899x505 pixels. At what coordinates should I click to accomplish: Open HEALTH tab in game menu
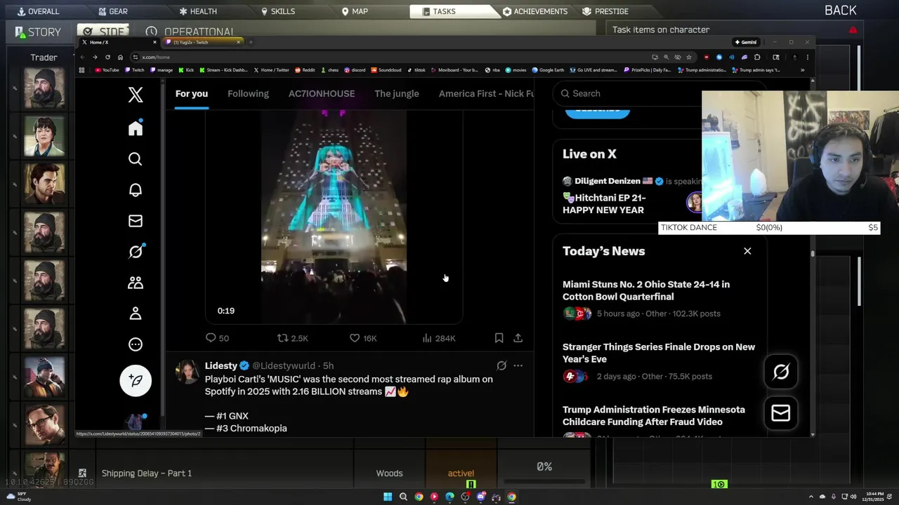pos(198,11)
